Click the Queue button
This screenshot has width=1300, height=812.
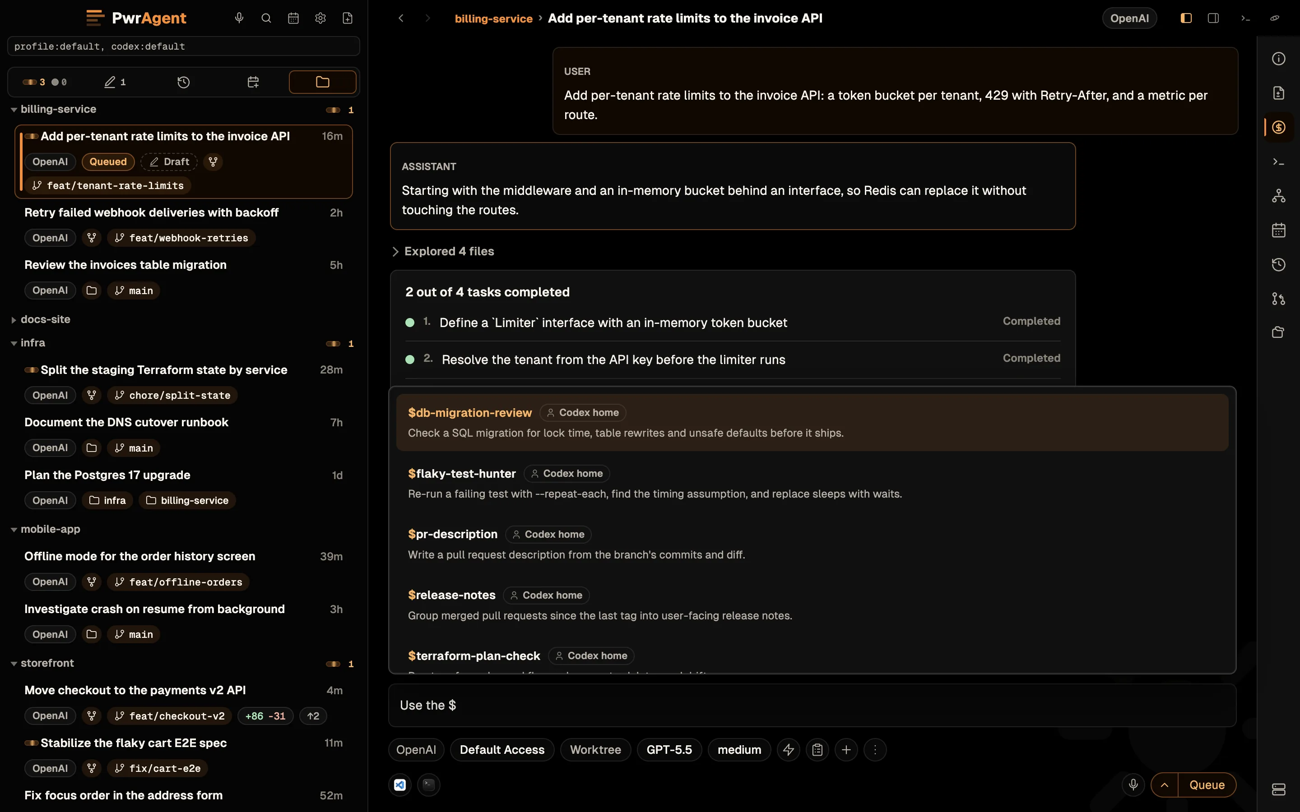click(x=1207, y=785)
